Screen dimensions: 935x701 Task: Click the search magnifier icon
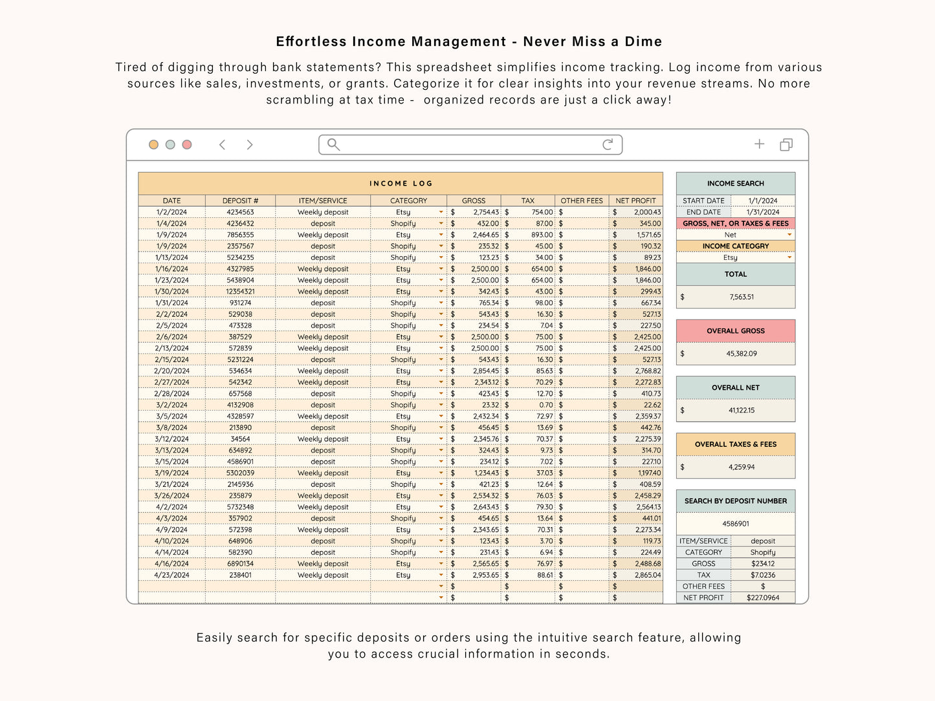333,144
